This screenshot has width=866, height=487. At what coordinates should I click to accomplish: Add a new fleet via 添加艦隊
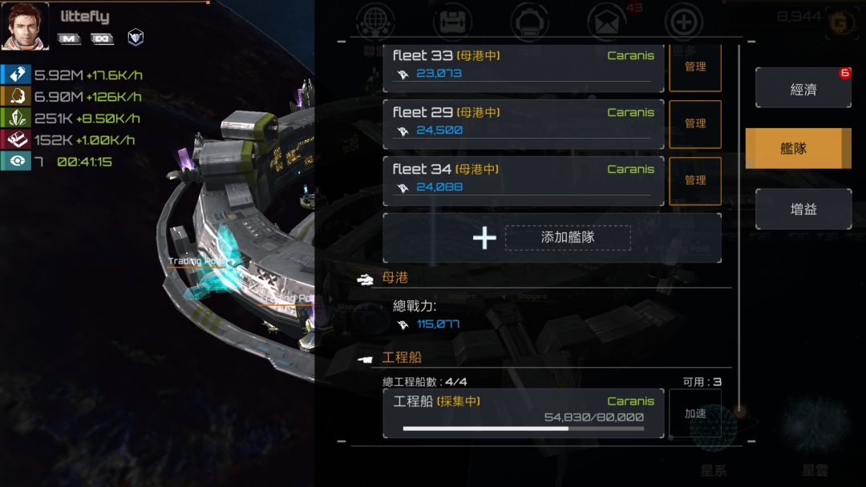click(x=552, y=238)
